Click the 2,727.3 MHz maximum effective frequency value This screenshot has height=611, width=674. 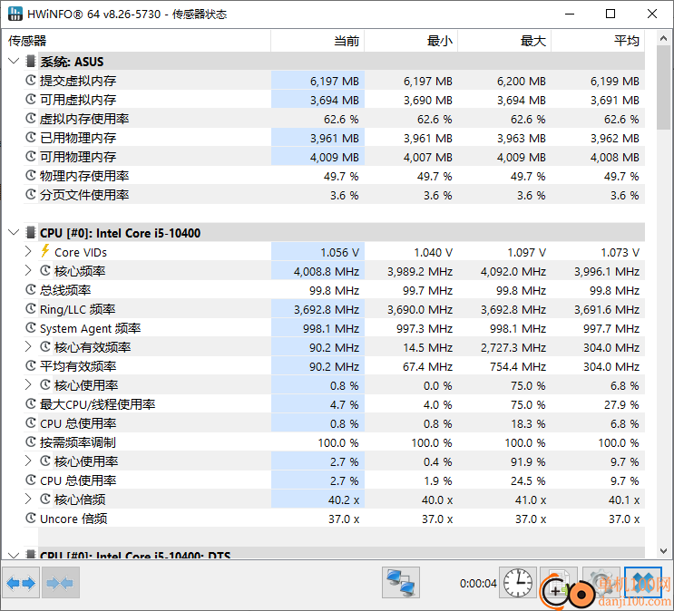point(513,347)
